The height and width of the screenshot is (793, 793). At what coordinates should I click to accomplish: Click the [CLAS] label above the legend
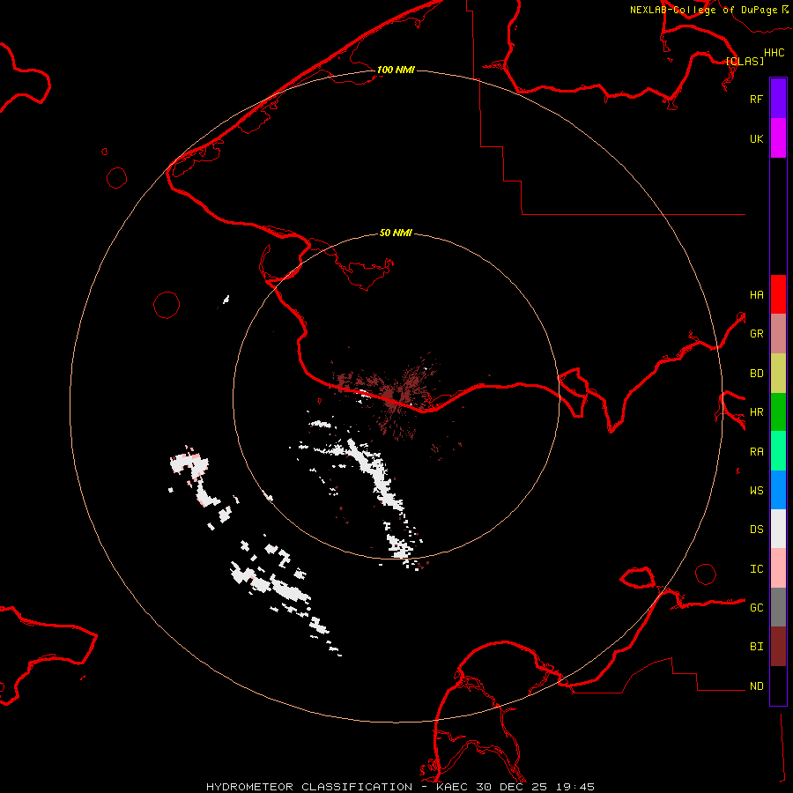click(745, 61)
